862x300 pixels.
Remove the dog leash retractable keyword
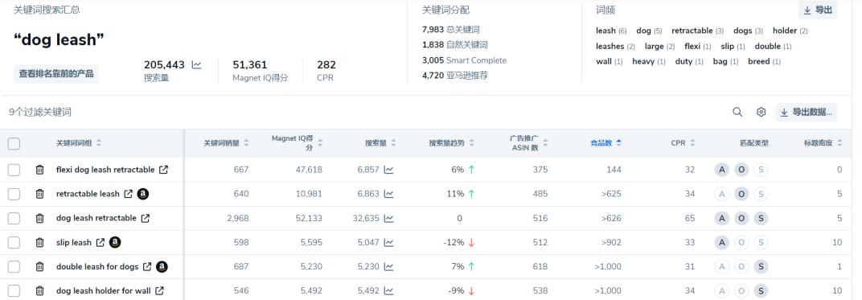39,218
